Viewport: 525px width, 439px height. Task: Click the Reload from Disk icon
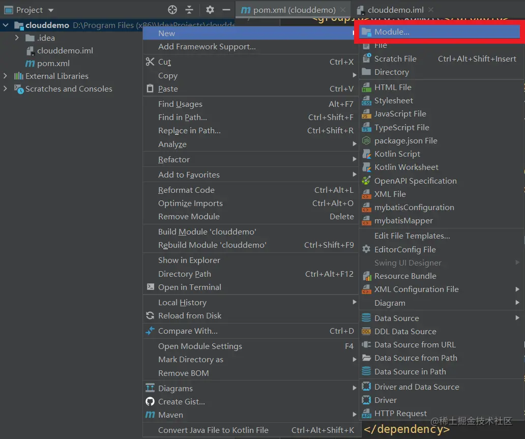150,315
